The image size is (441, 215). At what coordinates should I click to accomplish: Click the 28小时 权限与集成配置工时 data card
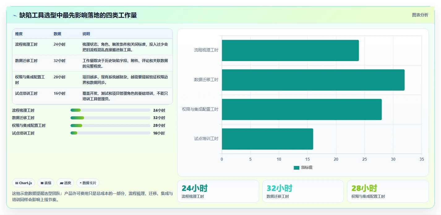[388, 191]
